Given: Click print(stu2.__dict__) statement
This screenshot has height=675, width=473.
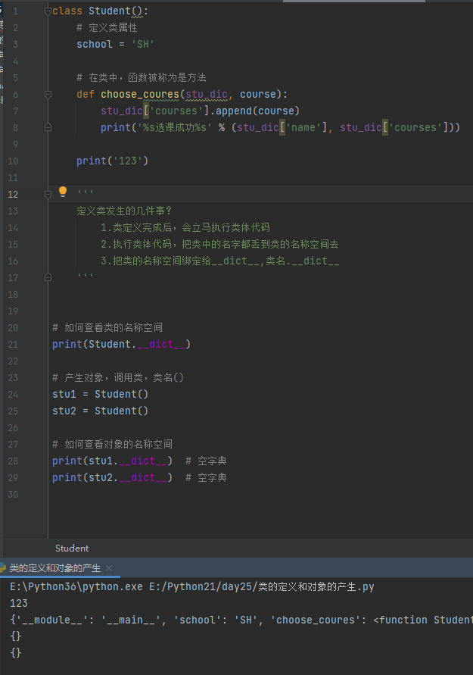Looking at the screenshot, I should pyautogui.click(x=112, y=478).
